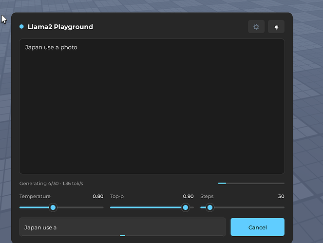This screenshot has height=243, width=323.
Task: Toggle light theme with sun icon
Action: point(276,27)
